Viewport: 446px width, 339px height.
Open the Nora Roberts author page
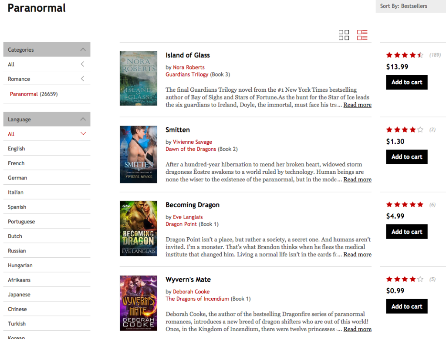coord(189,67)
